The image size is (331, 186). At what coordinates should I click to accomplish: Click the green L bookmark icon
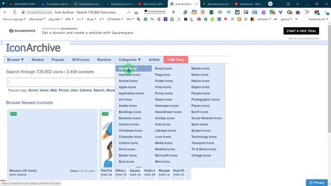coord(192,19)
